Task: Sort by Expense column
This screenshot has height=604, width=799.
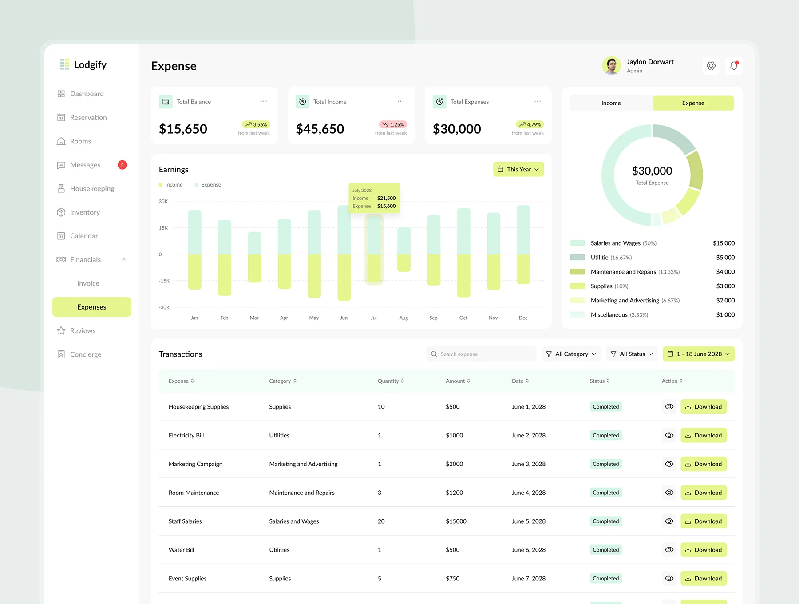Action: click(181, 381)
